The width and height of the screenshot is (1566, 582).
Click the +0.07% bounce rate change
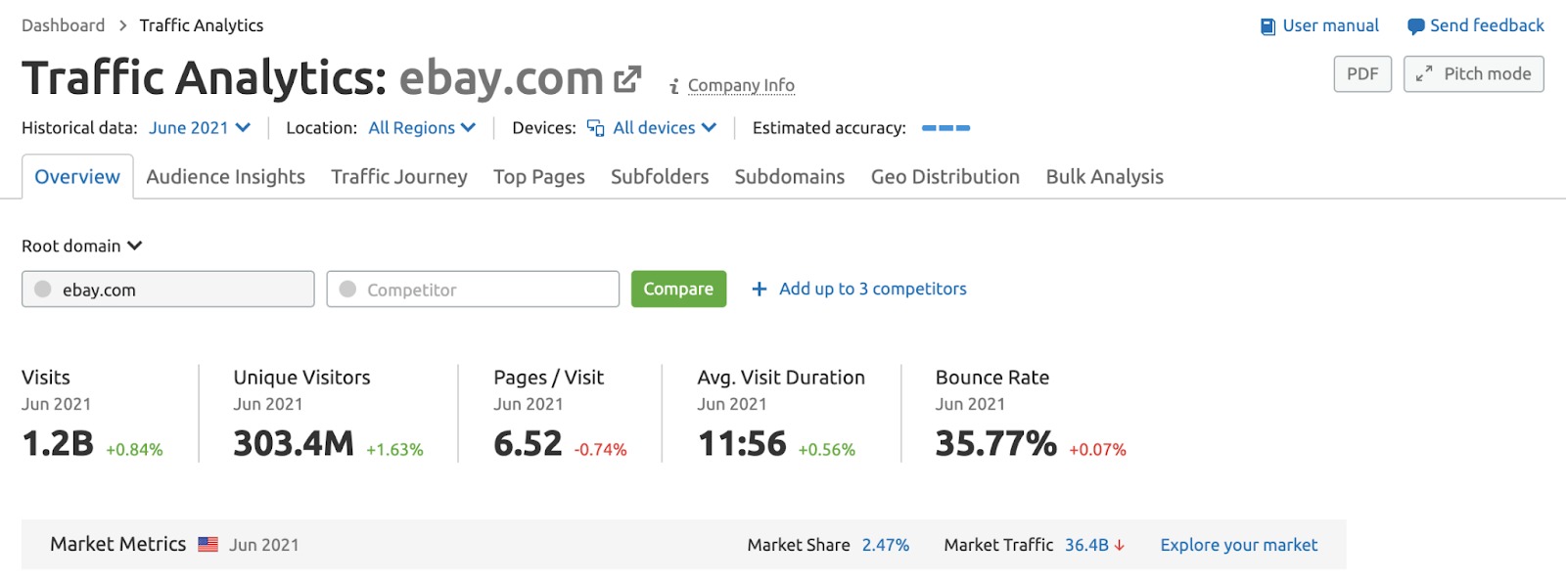coord(1097,450)
